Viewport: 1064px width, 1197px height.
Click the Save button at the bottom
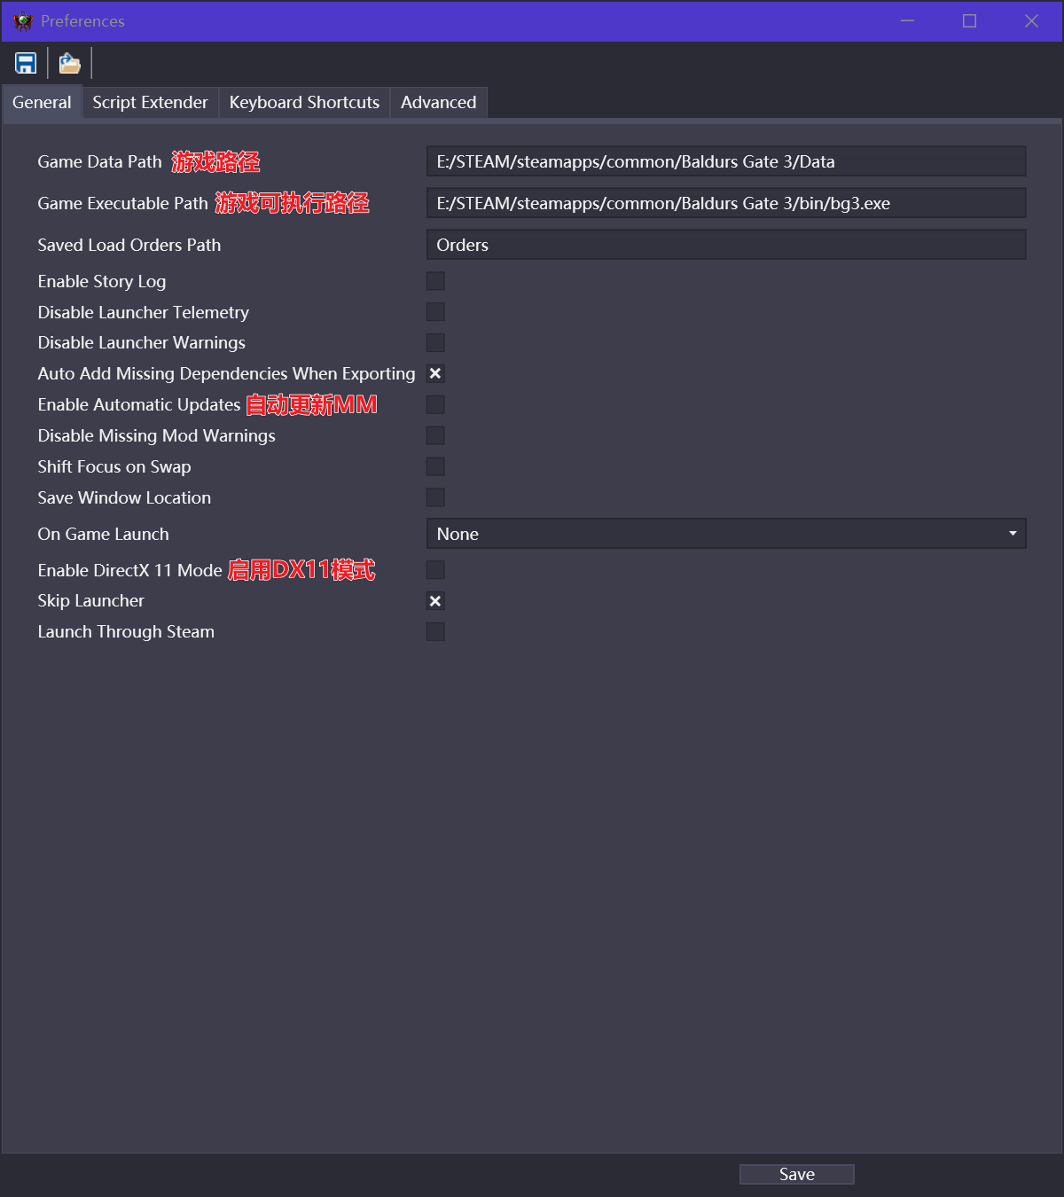coord(795,1173)
